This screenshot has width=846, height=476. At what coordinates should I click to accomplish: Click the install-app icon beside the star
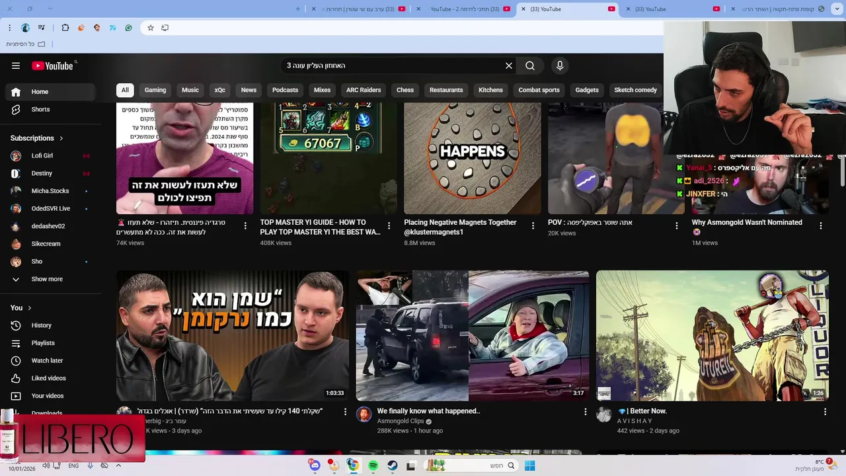click(165, 28)
